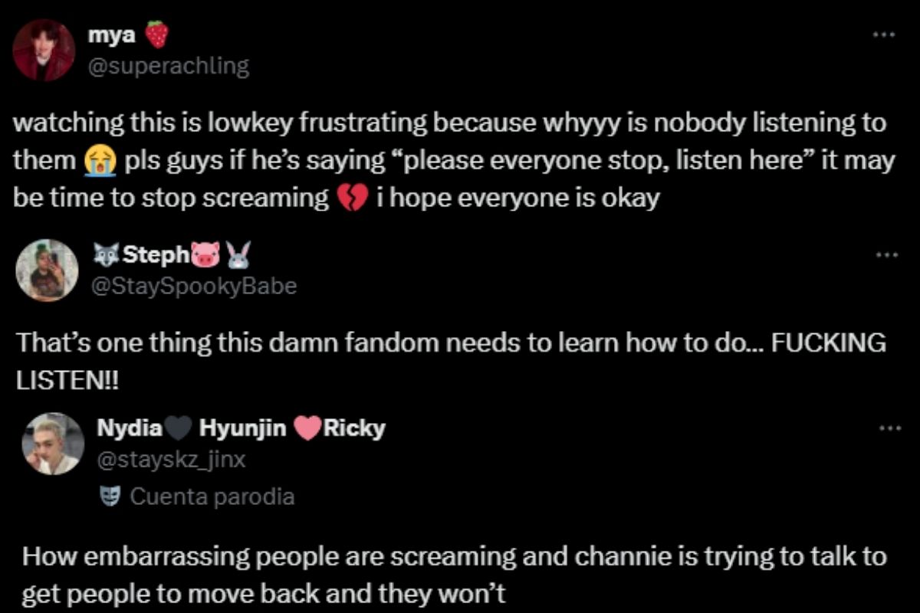Click the "Cuenta parodia" label
The width and height of the screenshot is (920, 613).
[212, 497]
